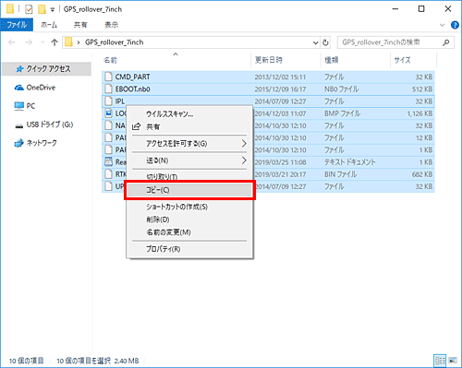Click the GPS_rollover_7inch search box
This screenshot has height=368, width=462.
[x=389, y=42]
